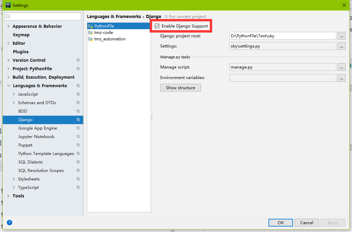Open Keymap settings
This screenshot has height=232, width=352.
(21, 35)
